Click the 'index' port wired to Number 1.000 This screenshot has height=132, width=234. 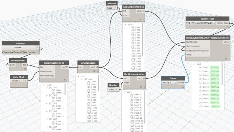tap(127, 83)
